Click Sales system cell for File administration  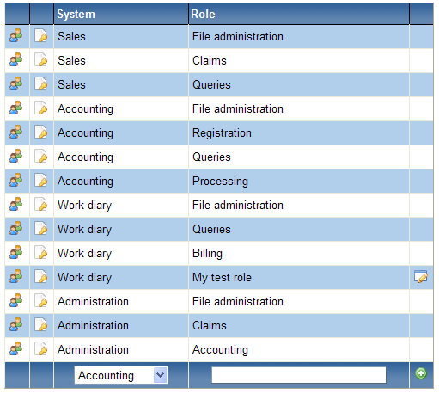coord(121,36)
